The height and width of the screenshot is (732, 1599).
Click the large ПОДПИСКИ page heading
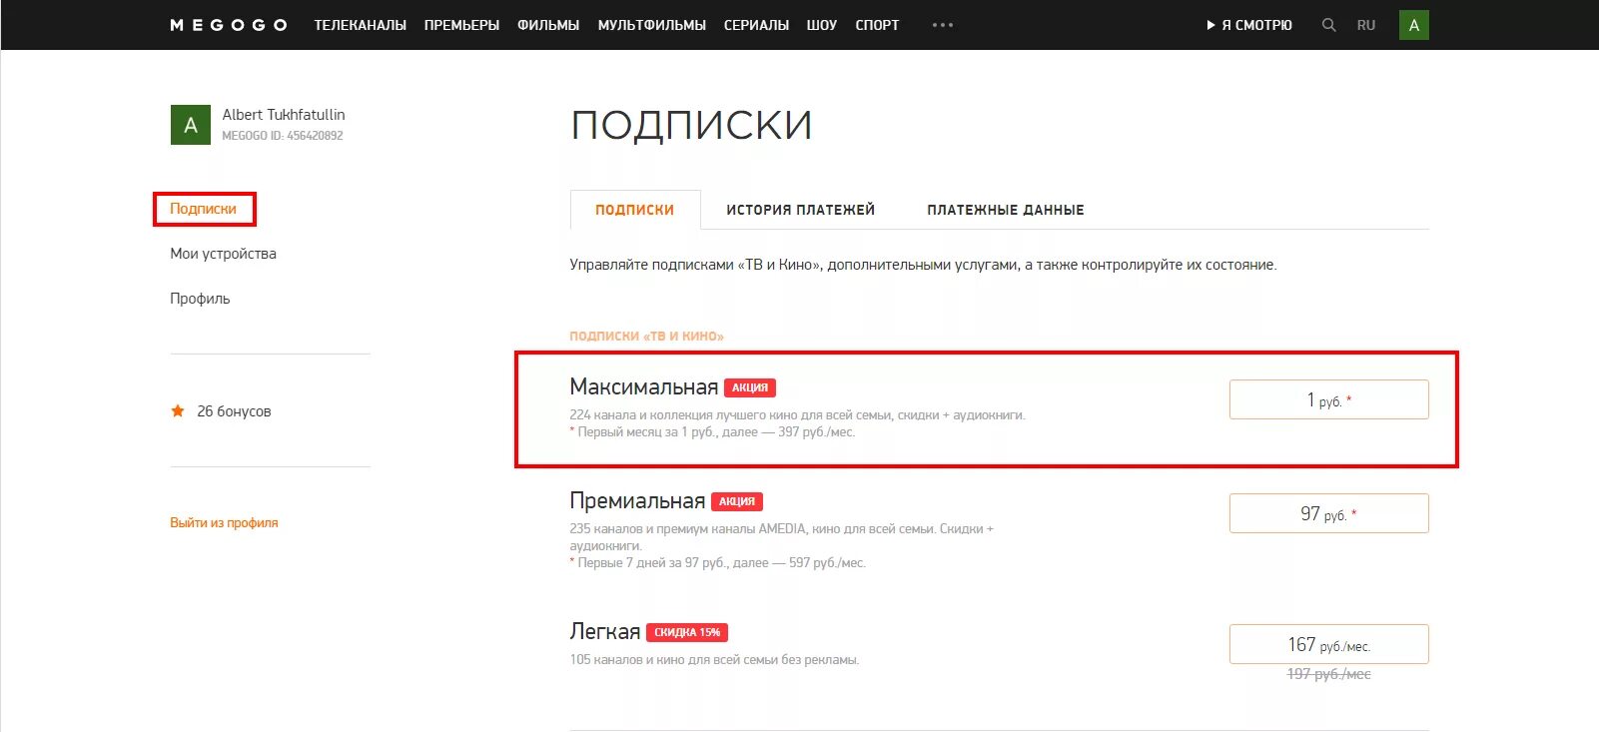[691, 125]
